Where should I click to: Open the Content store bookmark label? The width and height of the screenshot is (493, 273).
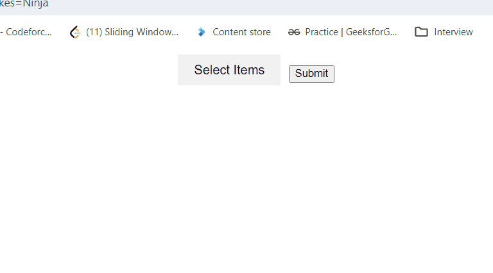[241, 32]
